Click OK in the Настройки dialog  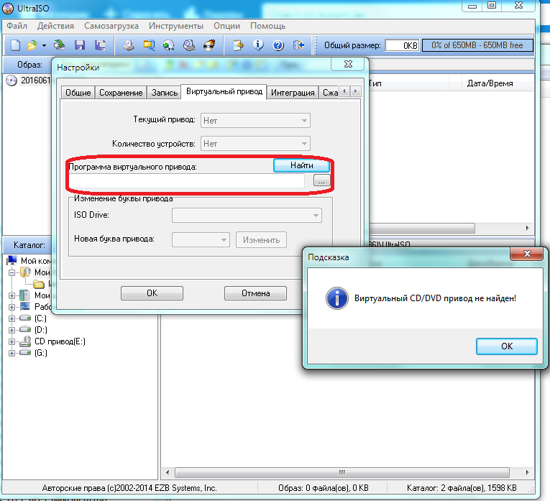click(x=152, y=293)
